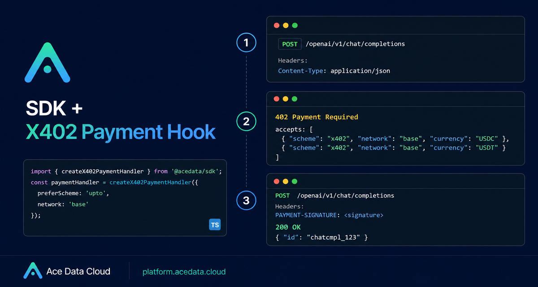This screenshot has height=287, width=538.
Task: Click the "X402 Payment Hook" gradient heading
Action: click(120, 132)
